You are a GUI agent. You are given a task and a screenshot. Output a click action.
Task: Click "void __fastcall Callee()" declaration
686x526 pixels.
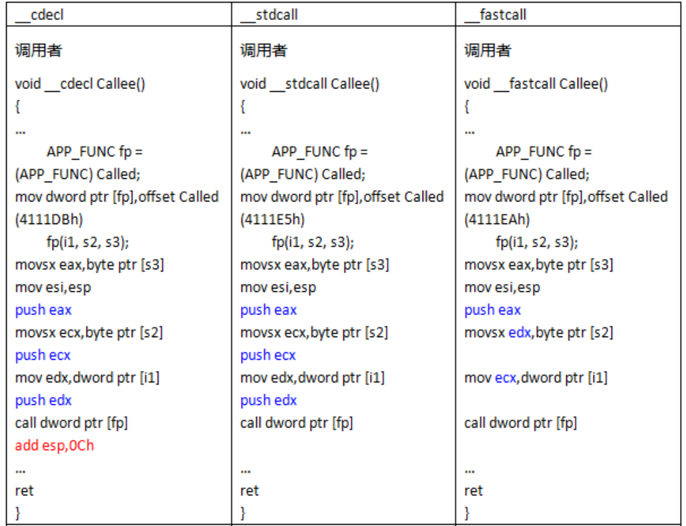click(536, 84)
